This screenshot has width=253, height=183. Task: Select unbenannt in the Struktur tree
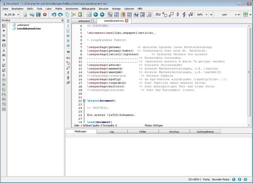(x=23, y=25)
